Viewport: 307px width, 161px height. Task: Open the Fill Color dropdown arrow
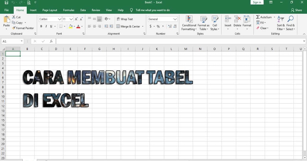(74, 26)
